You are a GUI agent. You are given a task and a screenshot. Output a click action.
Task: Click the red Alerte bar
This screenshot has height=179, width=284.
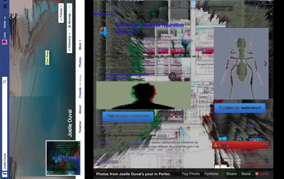pyautogui.click(x=240, y=145)
